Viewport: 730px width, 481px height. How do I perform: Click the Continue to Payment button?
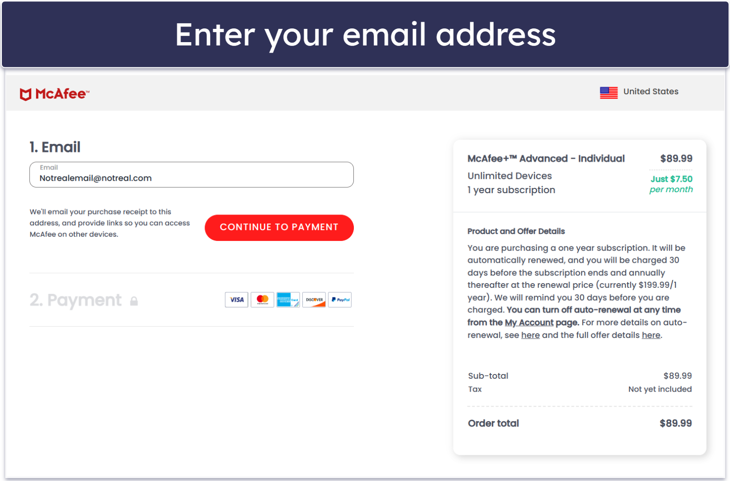[279, 228]
